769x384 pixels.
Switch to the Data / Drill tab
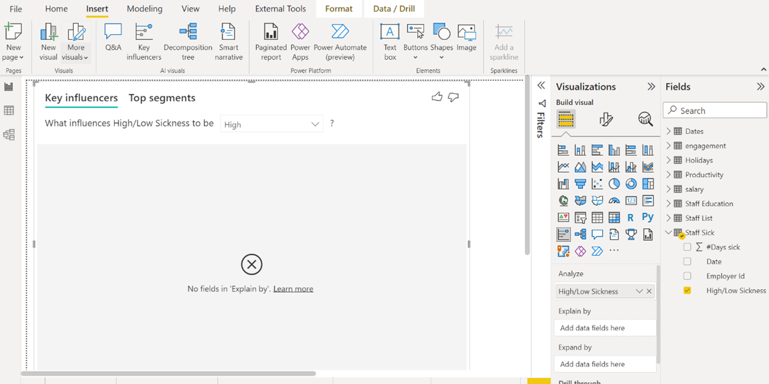point(394,9)
